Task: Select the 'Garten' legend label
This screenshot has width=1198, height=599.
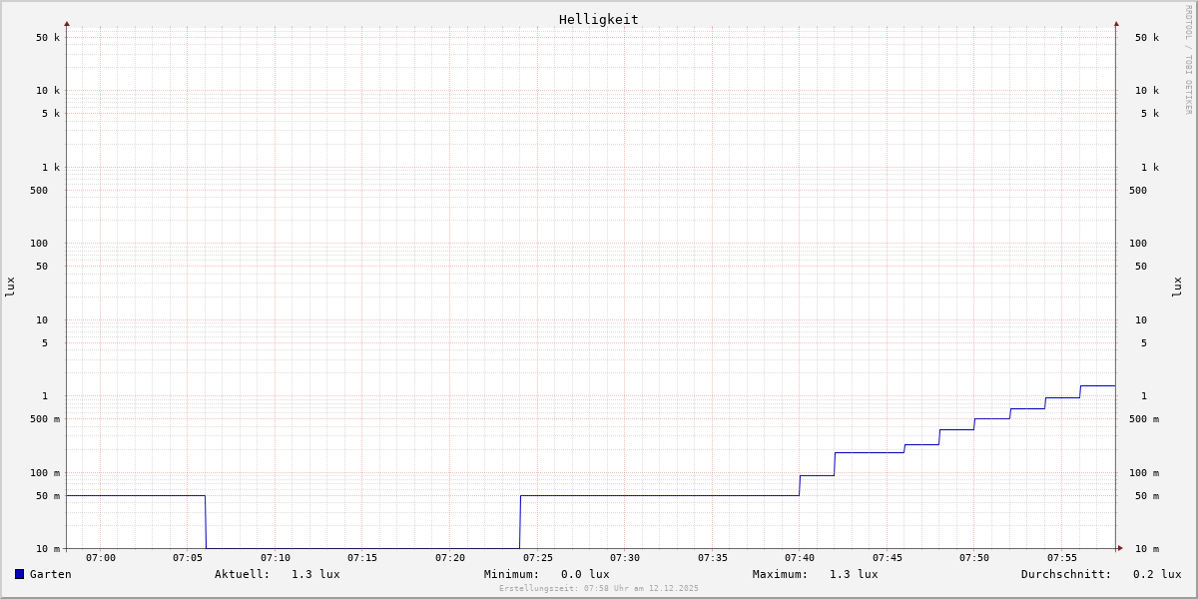Action: pos(51,574)
